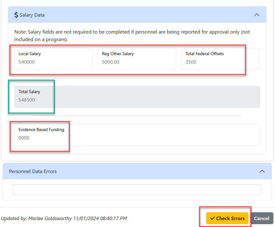Click the dollar sign icon beside Salary Data

point(16,15)
